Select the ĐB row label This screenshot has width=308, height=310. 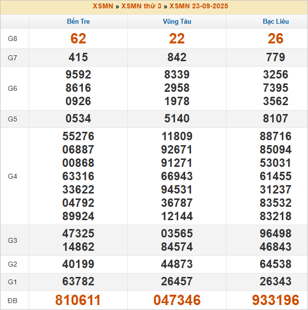13,300
